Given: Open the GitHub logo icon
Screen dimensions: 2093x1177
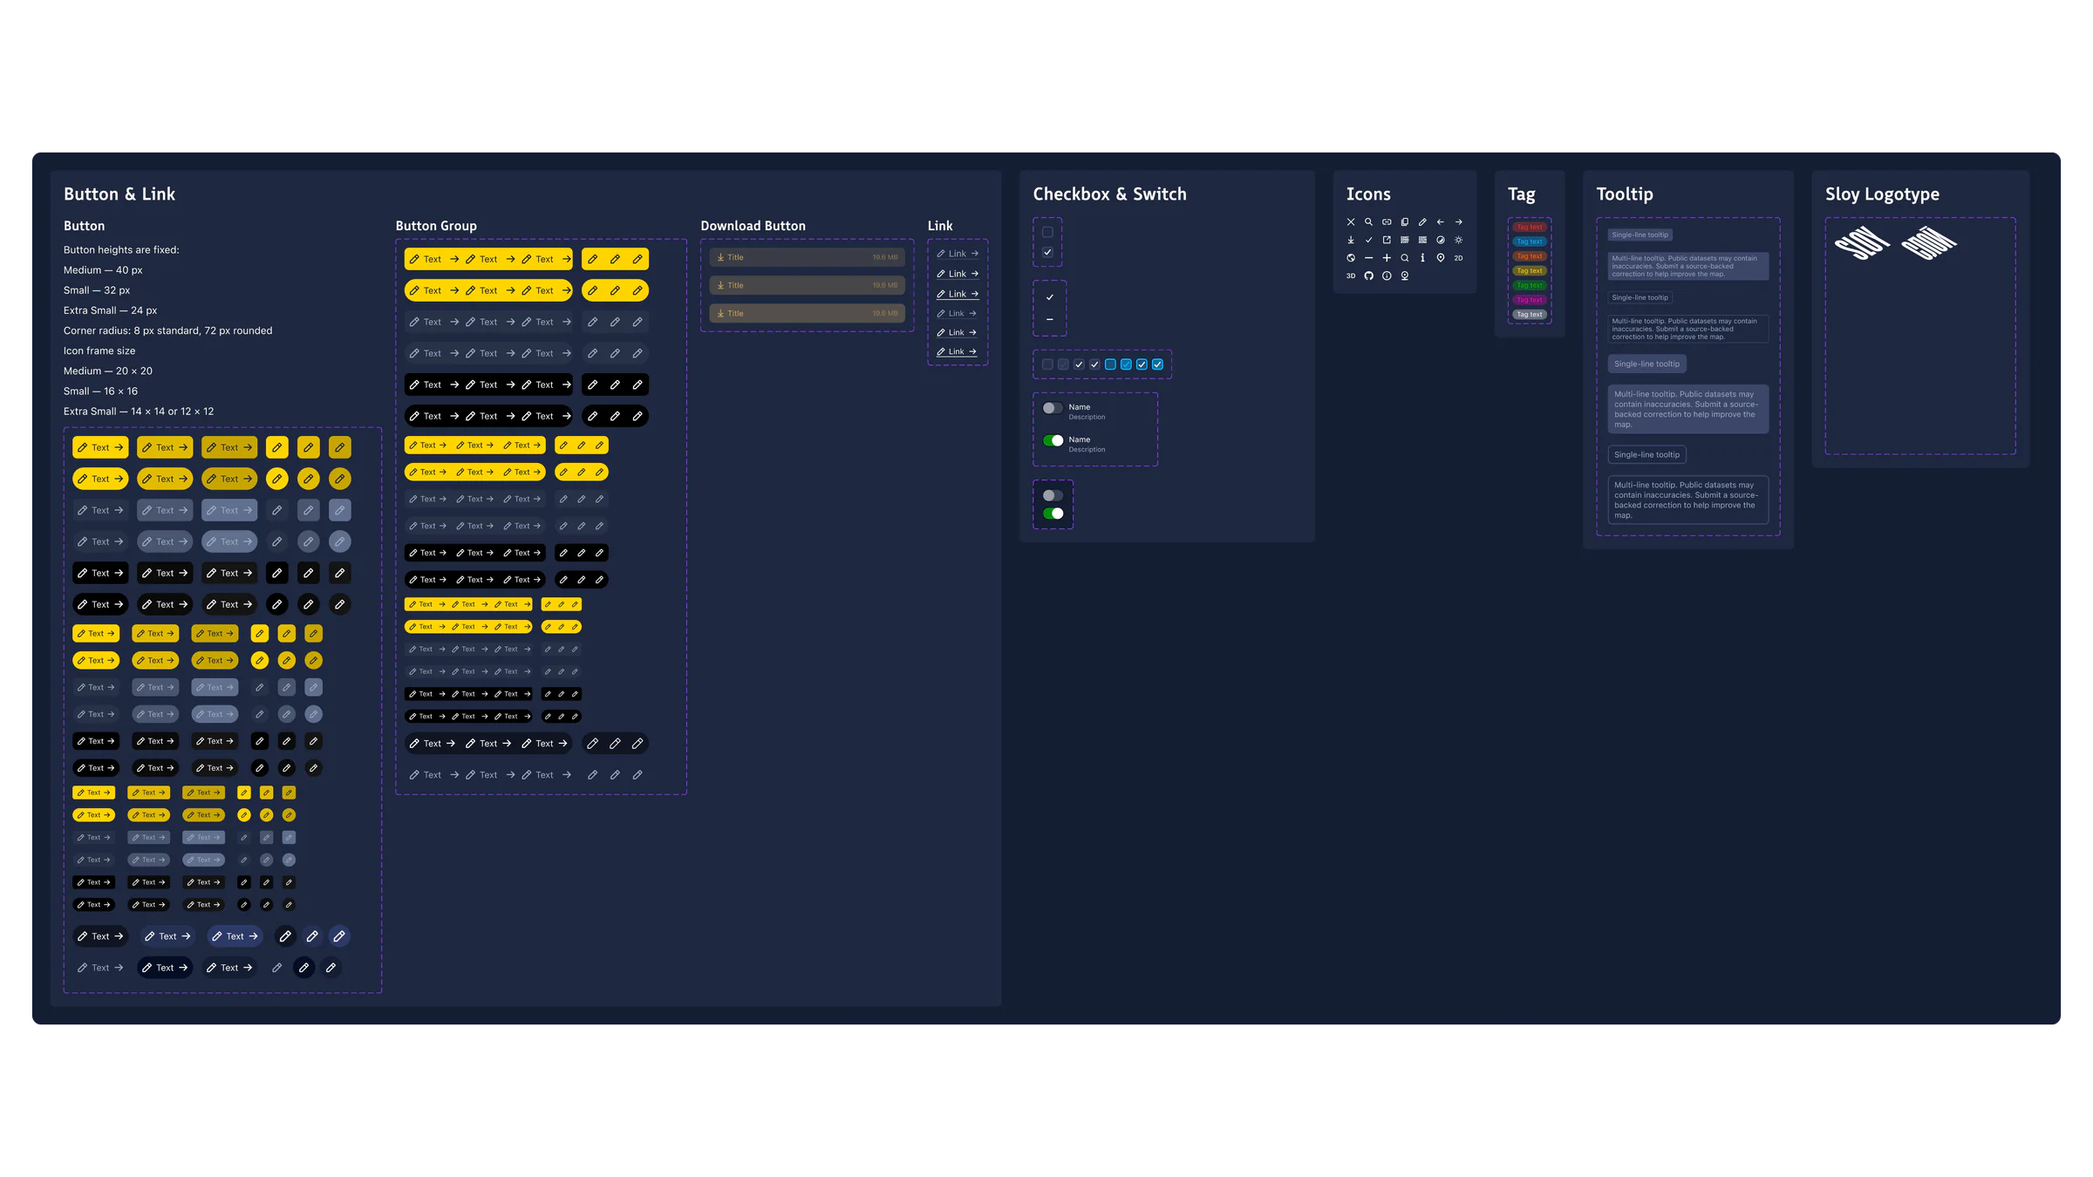Looking at the screenshot, I should point(1369,276).
